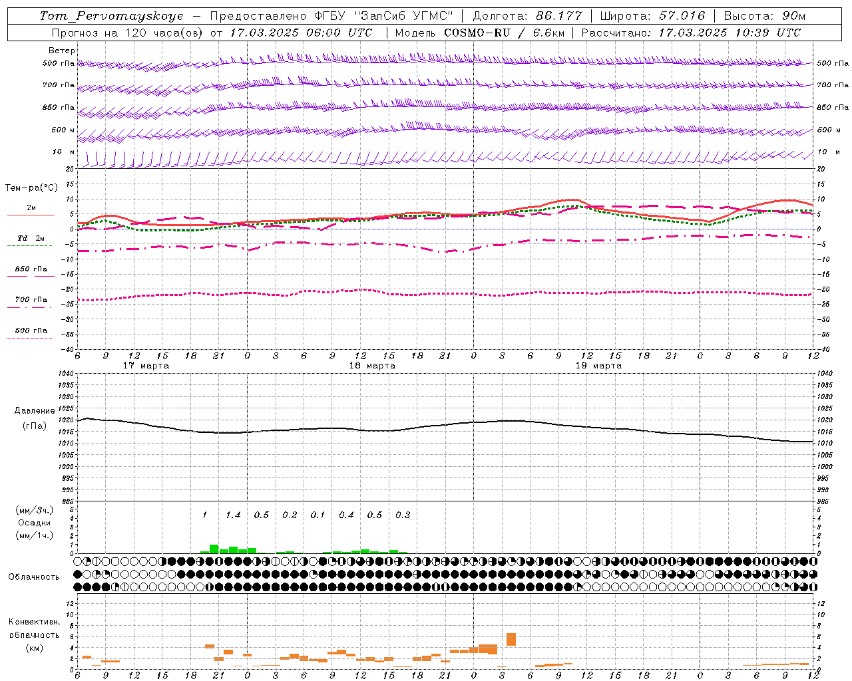The width and height of the screenshot is (852, 681).
Task: Click "Предоставлено ФГБУ ЗапСиб УГМС" provider text
Action: pos(331,16)
